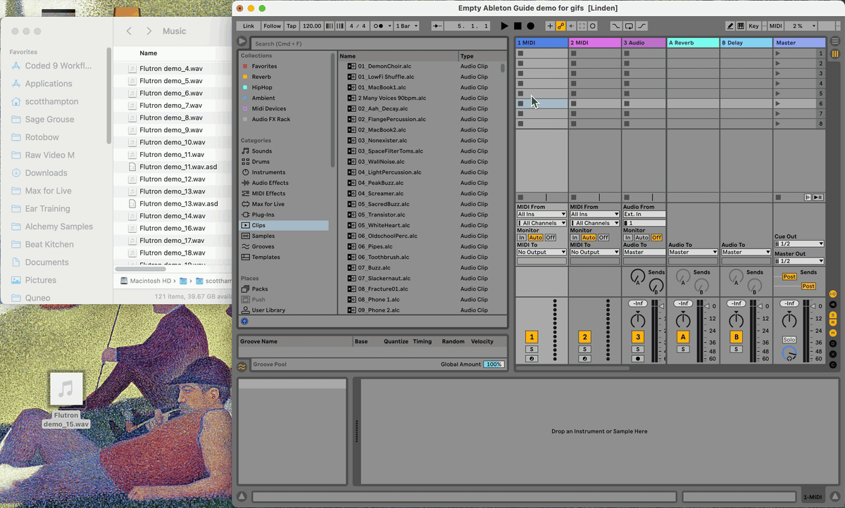Select the HipHop collection
The width and height of the screenshot is (845, 508).
coord(262,87)
